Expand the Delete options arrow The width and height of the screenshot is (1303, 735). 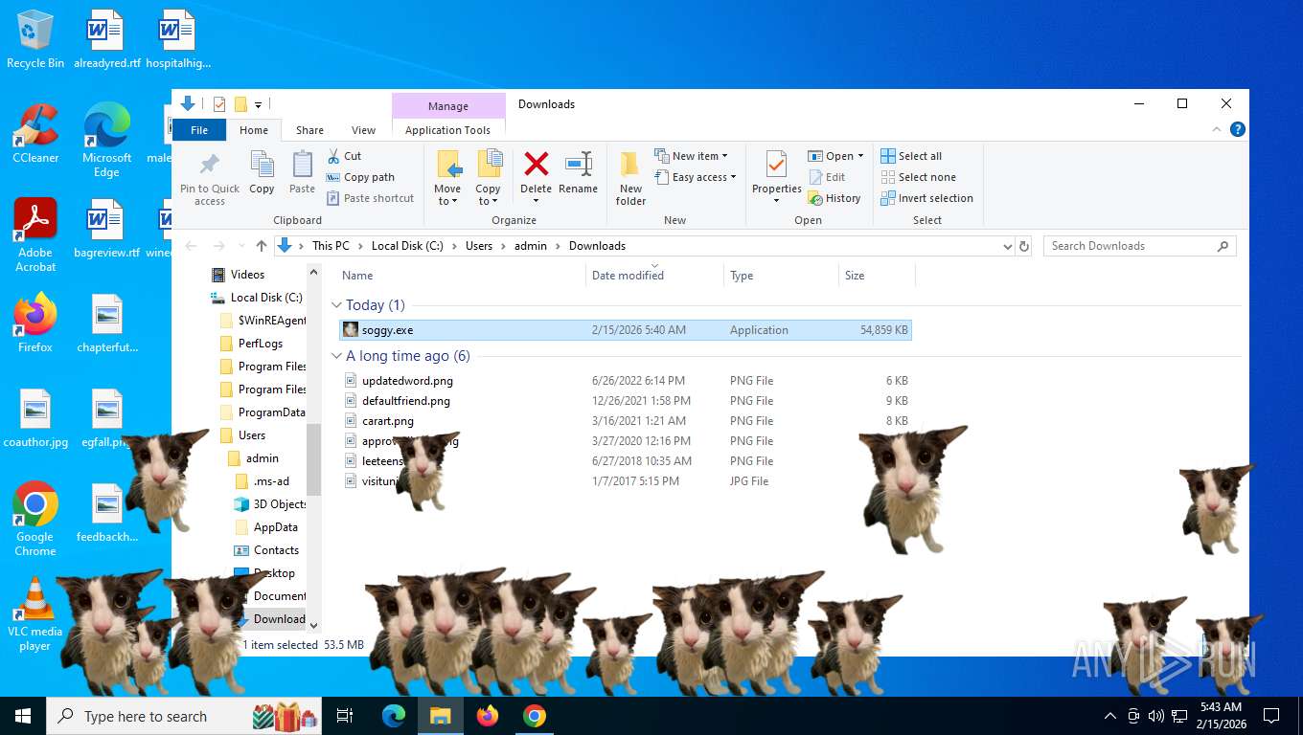(537, 201)
